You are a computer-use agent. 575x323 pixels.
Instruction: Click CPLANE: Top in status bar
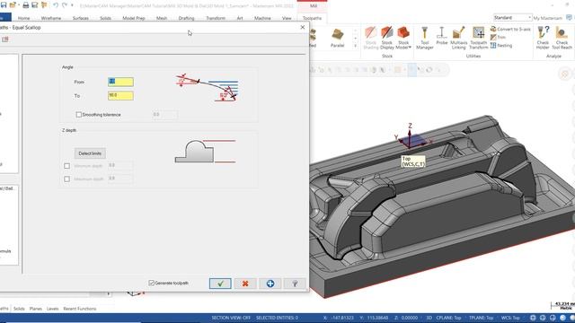tap(448, 318)
